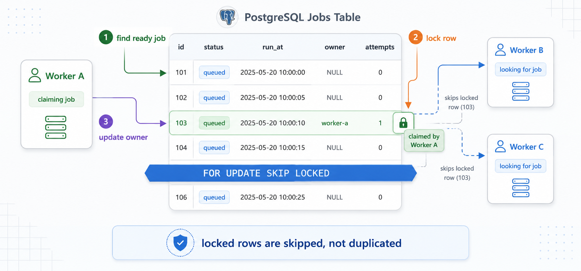Screen dimensions: 581x271
Task: Select the green queued badge on row 103
Action: (214, 123)
